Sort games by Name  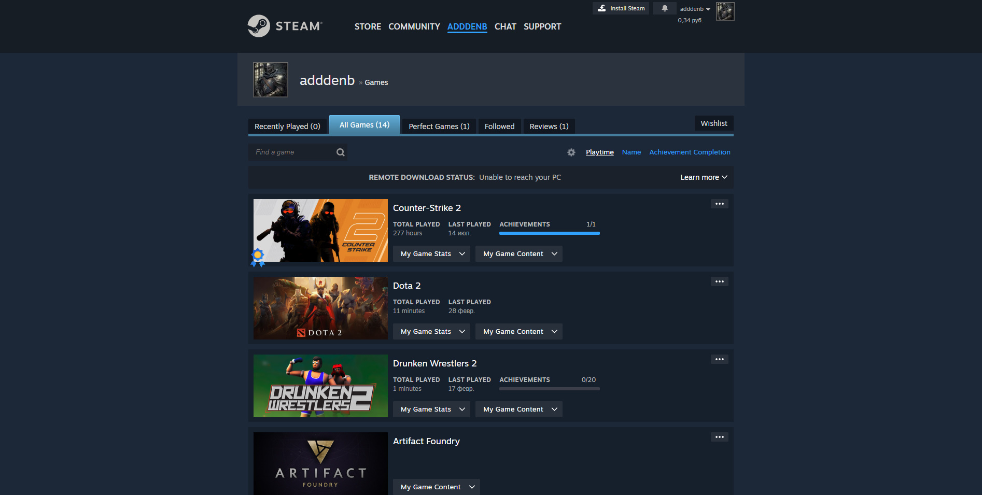(632, 152)
